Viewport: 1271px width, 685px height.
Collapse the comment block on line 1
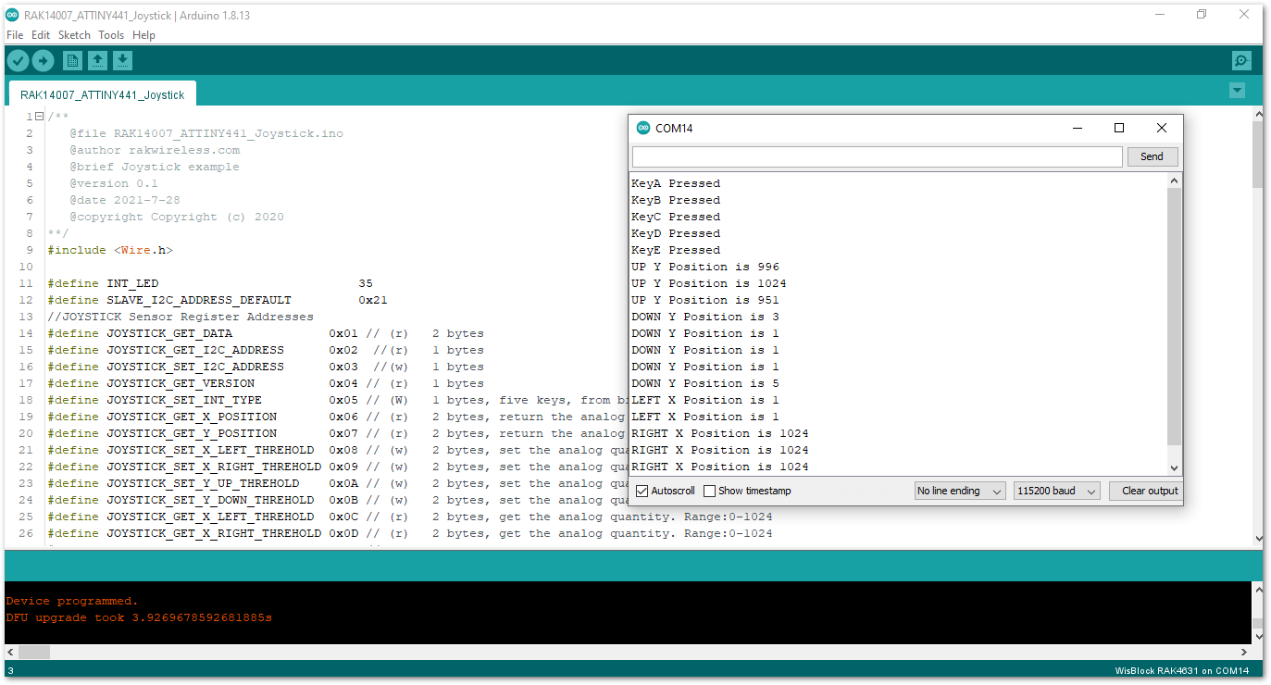pyautogui.click(x=39, y=117)
